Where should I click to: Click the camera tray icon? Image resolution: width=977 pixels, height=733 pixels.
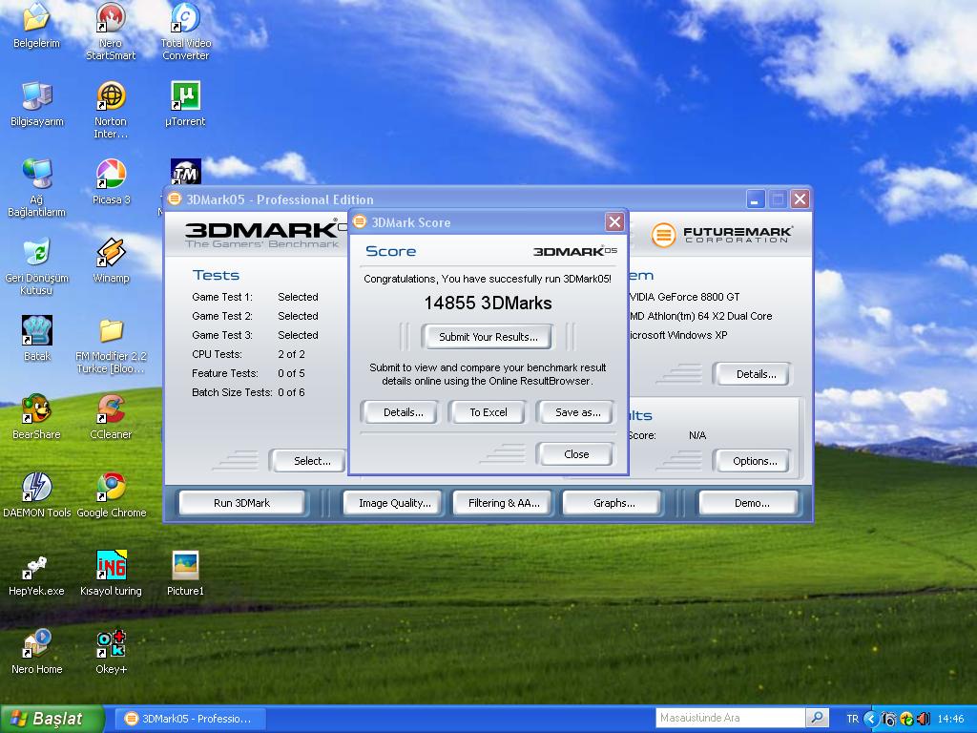(890, 719)
